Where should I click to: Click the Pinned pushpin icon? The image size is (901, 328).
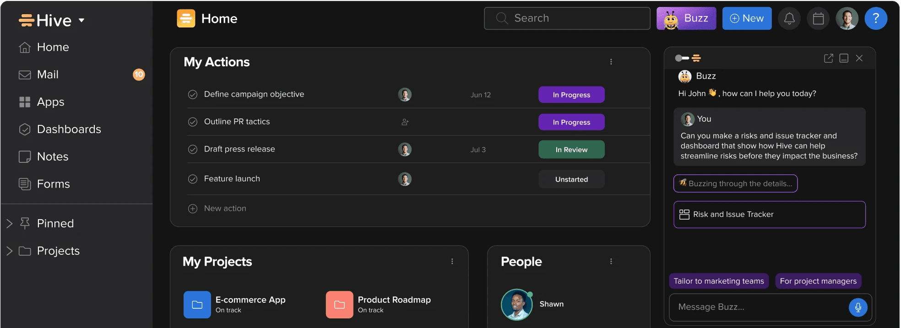click(25, 223)
